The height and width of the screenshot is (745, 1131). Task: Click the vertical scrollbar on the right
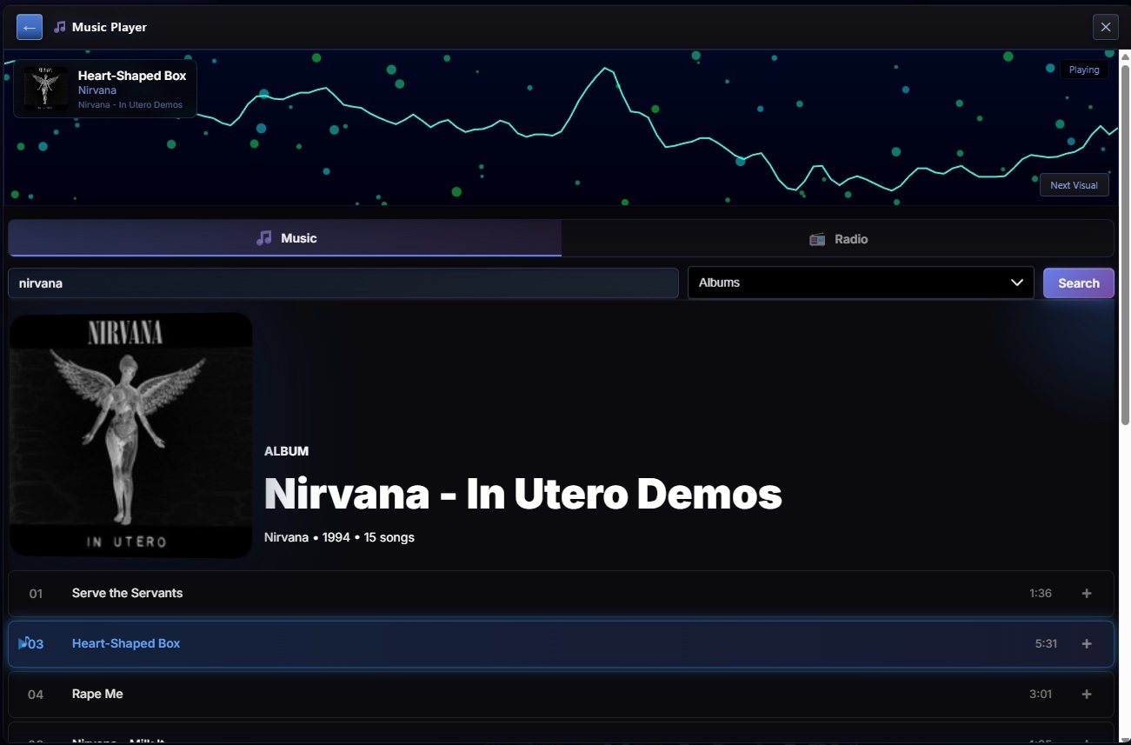pos(1124,243)
